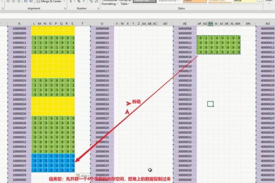Screen dimensions: 275x183
Task: Select column AA header
Action: (144, 23)
